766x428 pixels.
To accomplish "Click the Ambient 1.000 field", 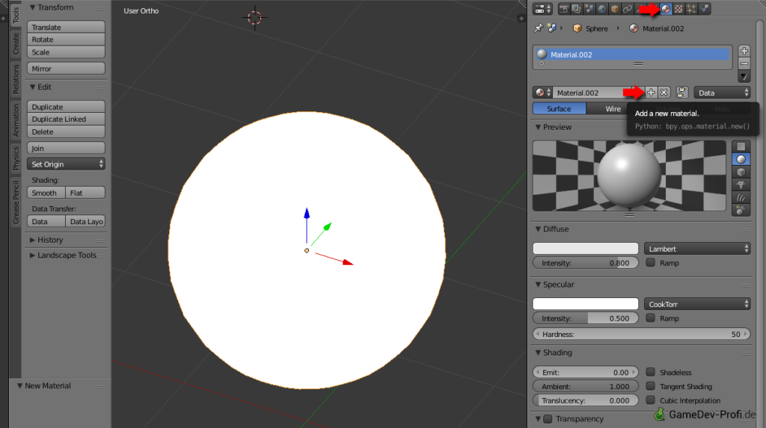I will click(x=585, y=386).
